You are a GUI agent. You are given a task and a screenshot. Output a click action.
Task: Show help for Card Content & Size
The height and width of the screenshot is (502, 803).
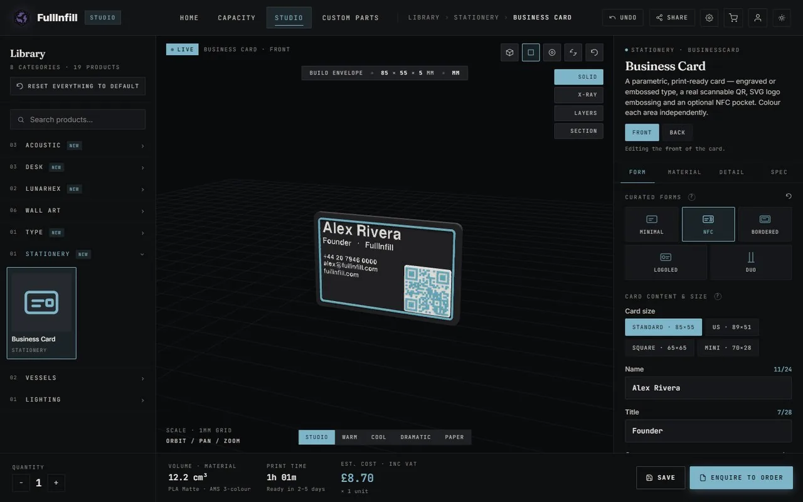tap(718, 296)
